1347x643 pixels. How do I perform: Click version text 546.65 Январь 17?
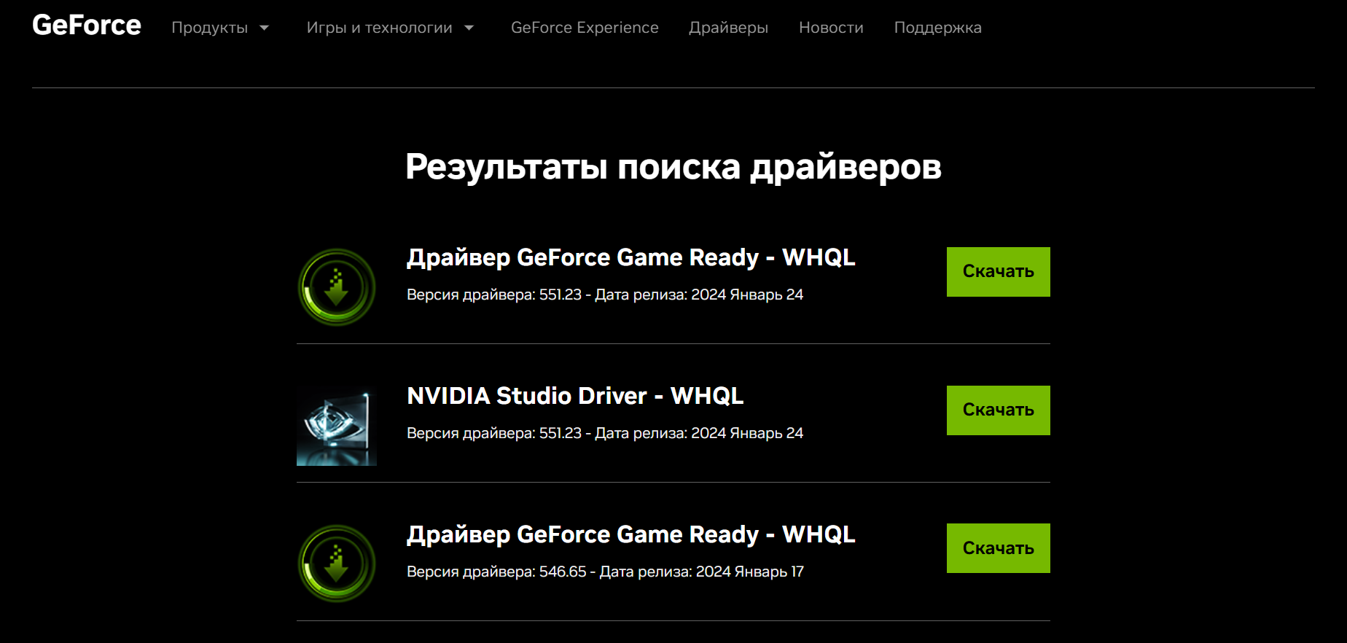point(605,572)
